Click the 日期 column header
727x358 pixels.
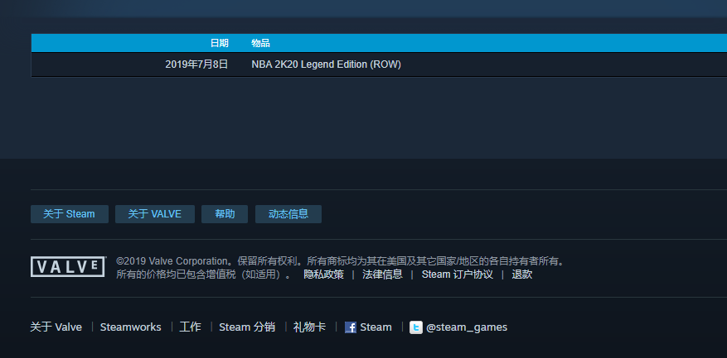coord(219,43)
